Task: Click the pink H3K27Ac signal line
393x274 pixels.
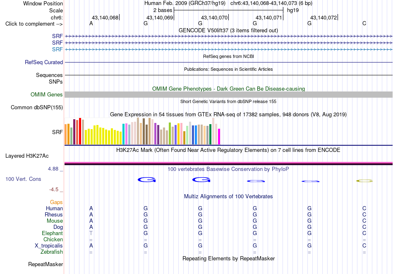Action: coord(228,163)
